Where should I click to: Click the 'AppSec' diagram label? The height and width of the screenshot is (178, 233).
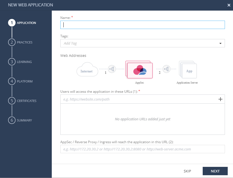click(x=139, y=83)
